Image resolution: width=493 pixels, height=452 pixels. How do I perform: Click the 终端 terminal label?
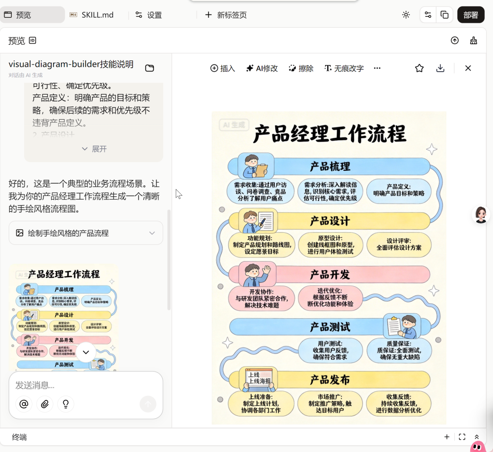coord(19,437)
